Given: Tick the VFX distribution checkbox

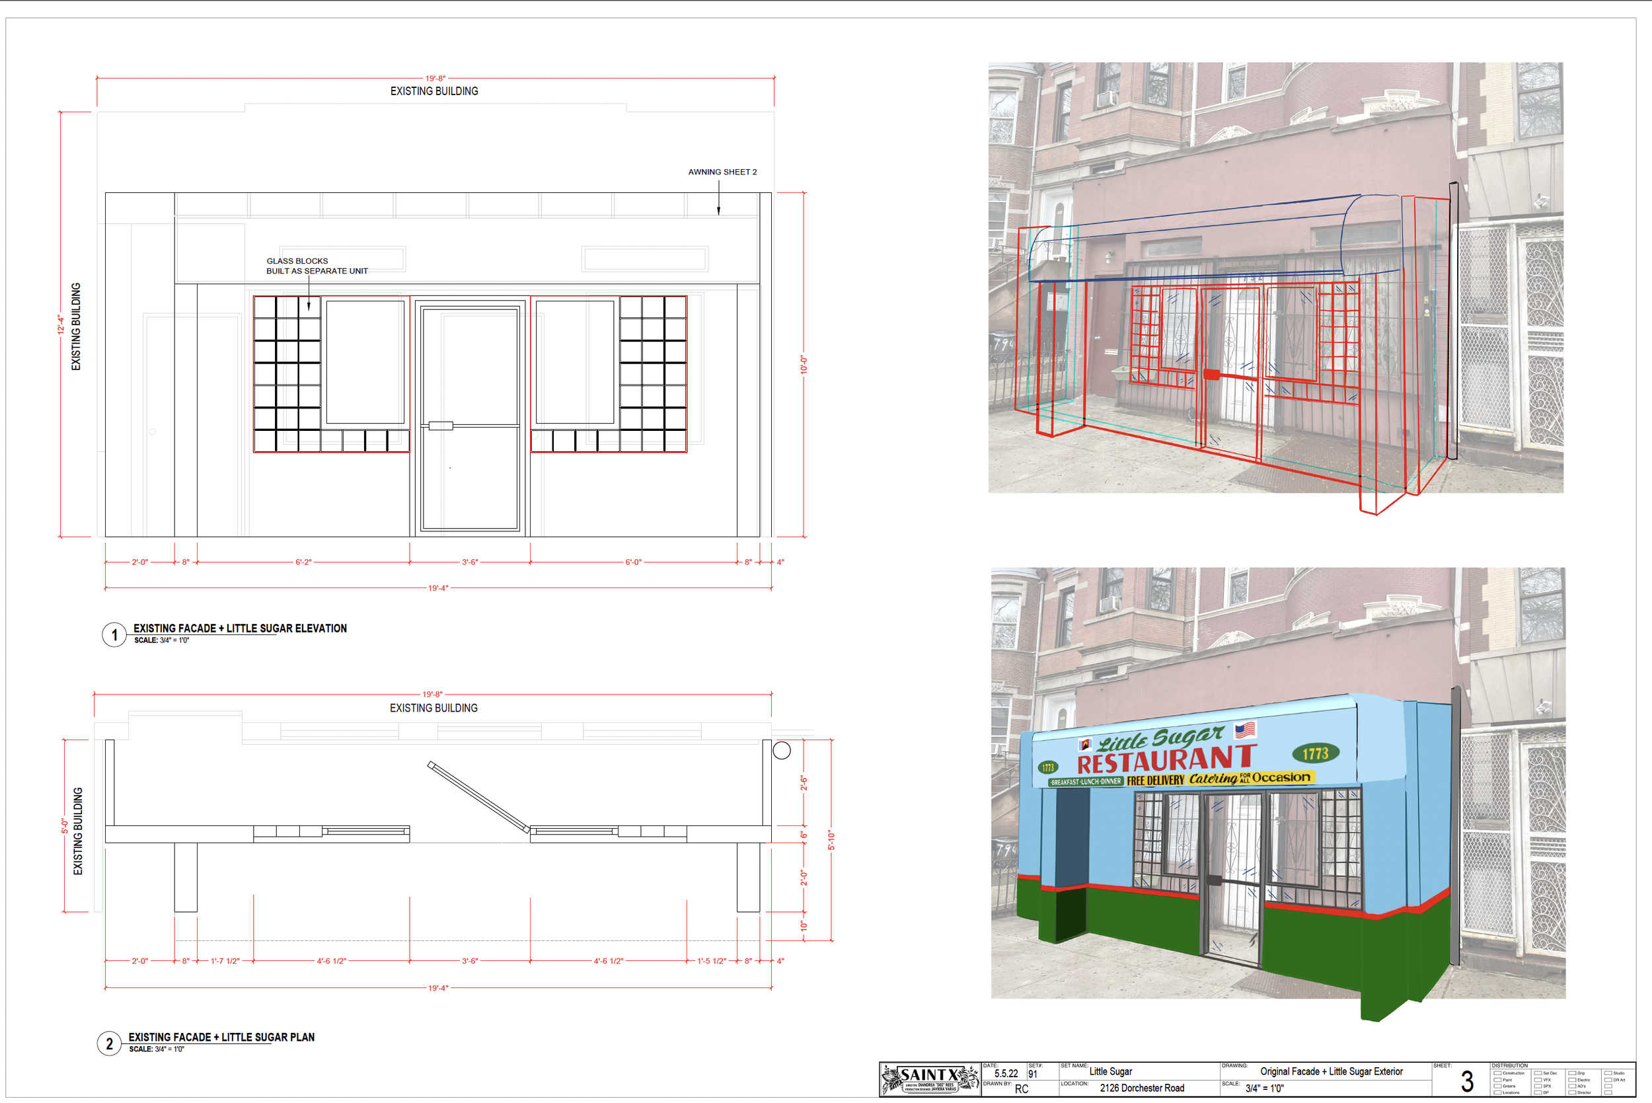Looking at the screenshot, I should pyautogui.click(x=1538, y=1080).
